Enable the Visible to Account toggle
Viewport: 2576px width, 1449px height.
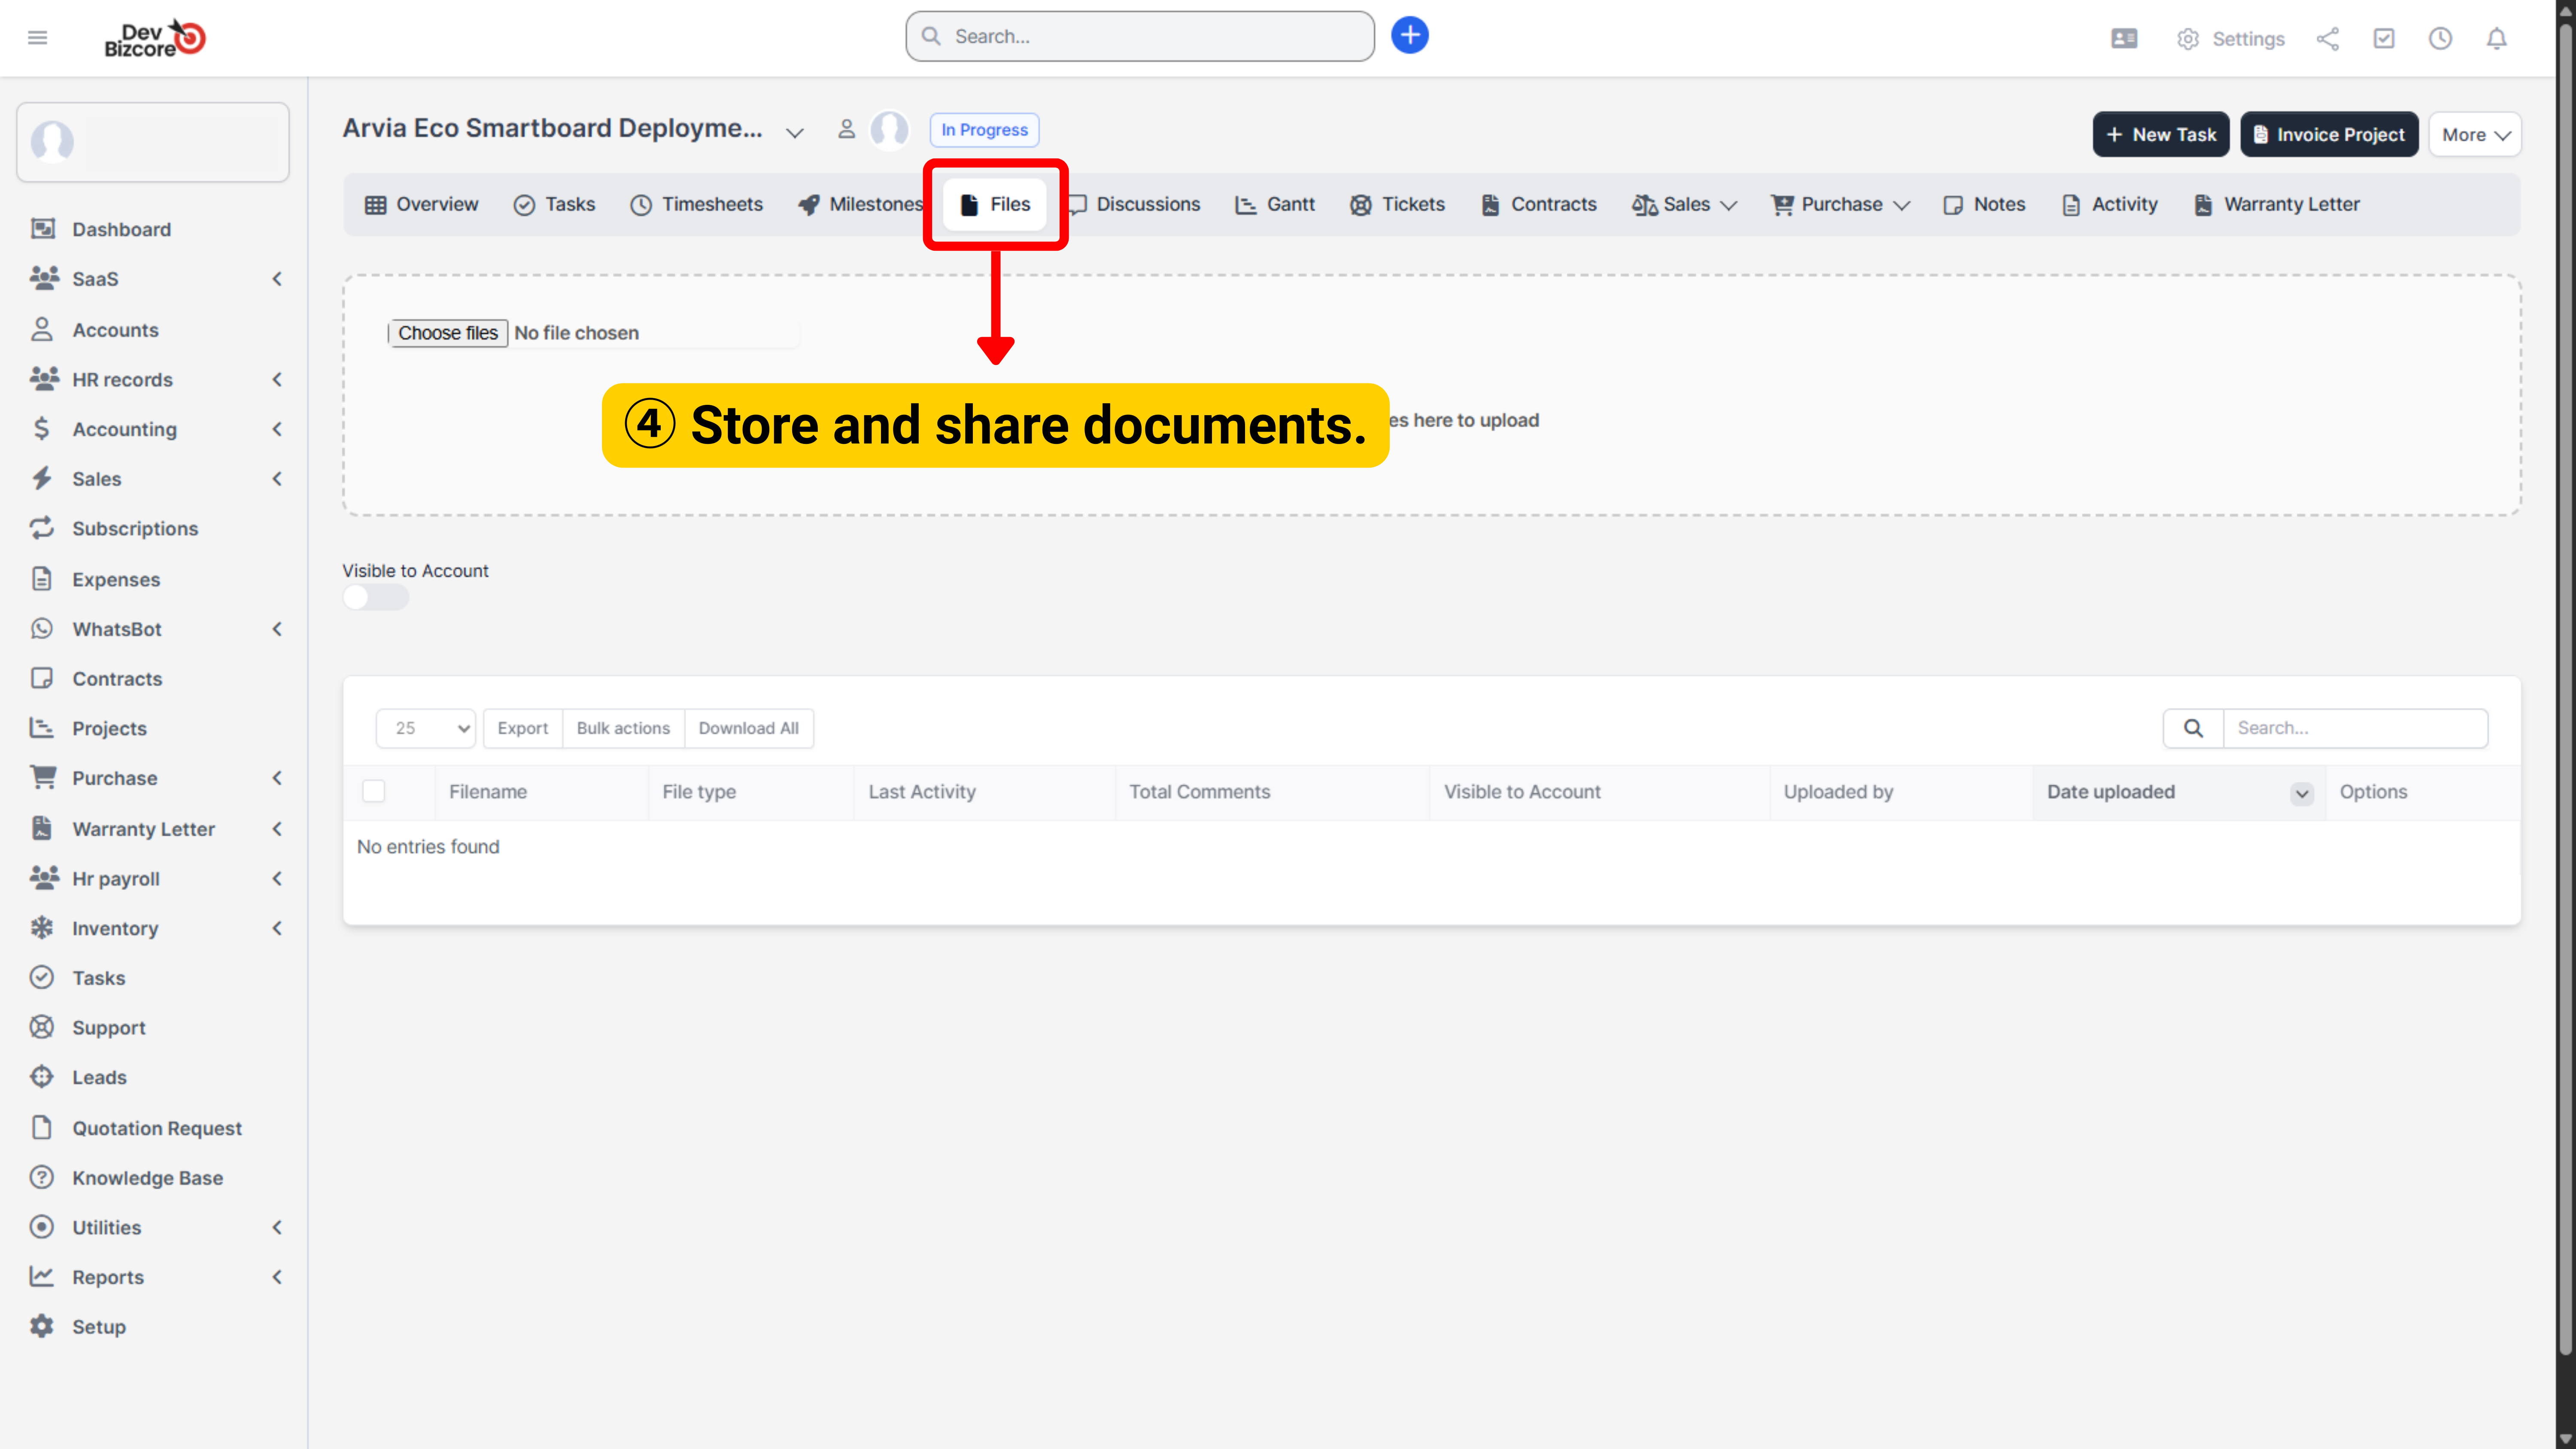pos(375,597)
